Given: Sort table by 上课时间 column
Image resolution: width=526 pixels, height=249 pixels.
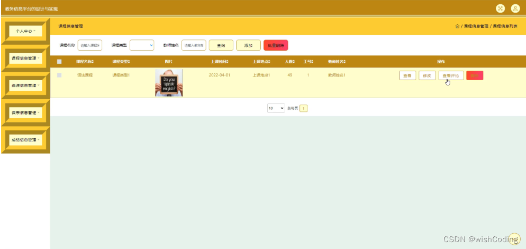Looking at the screenshot, I should [x=220, y=62].
